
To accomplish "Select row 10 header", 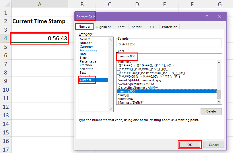I will coord(5,90).
